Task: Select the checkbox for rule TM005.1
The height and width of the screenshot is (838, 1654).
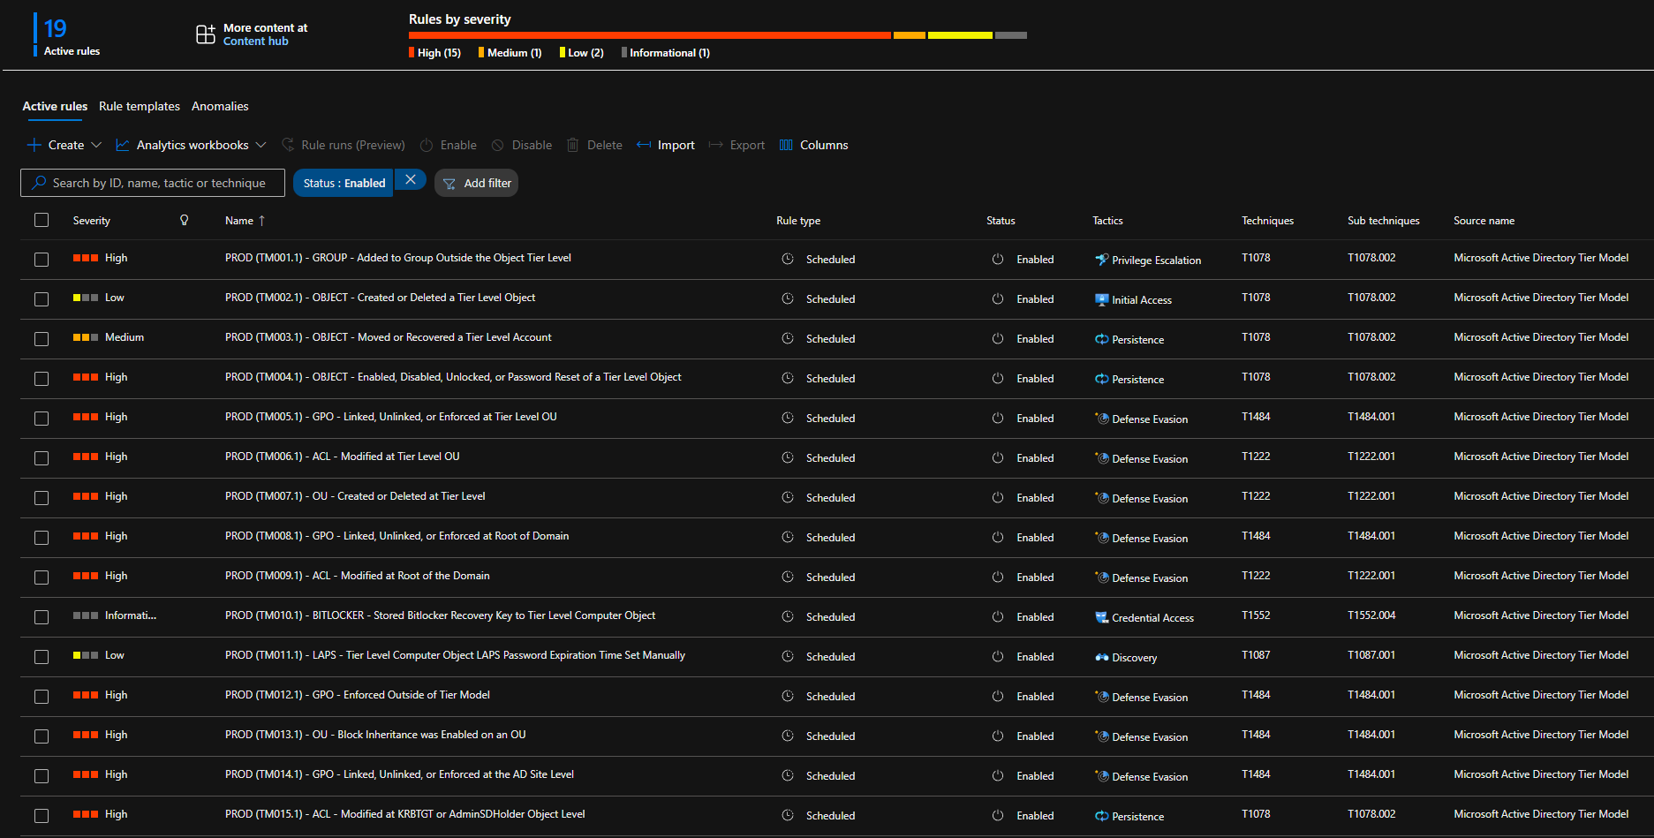Action: click(x=42, y=419)
